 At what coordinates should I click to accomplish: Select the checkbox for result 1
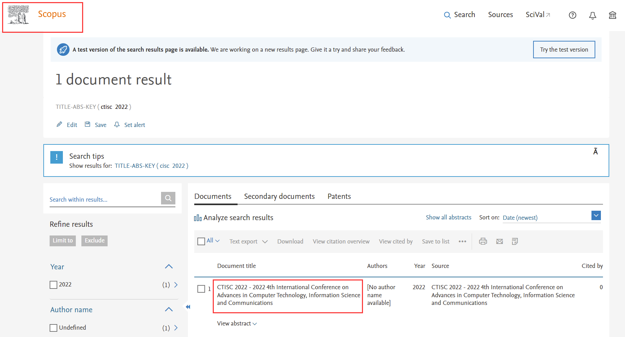click(201, 289)
